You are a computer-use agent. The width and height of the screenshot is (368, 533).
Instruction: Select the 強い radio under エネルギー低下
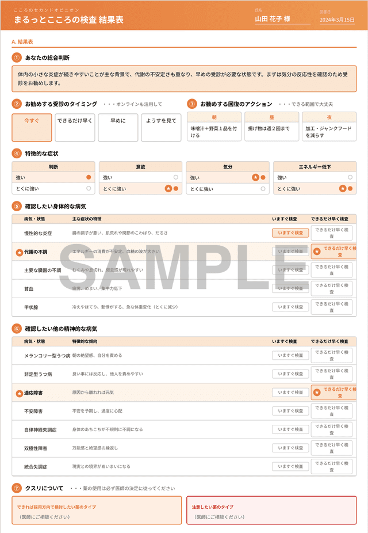click(350, 177)
